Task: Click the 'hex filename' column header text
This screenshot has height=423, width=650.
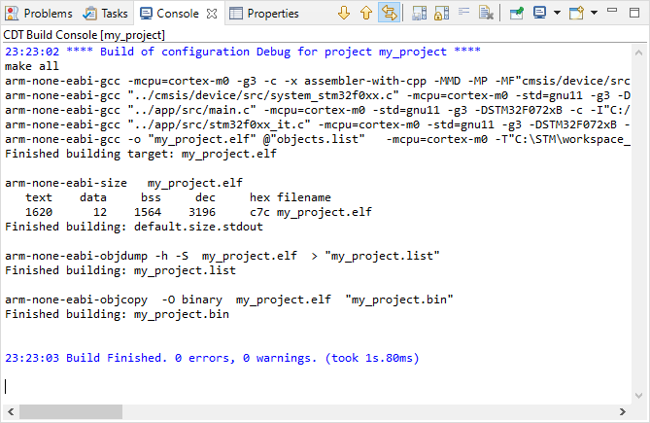Action: pos(291,197)
